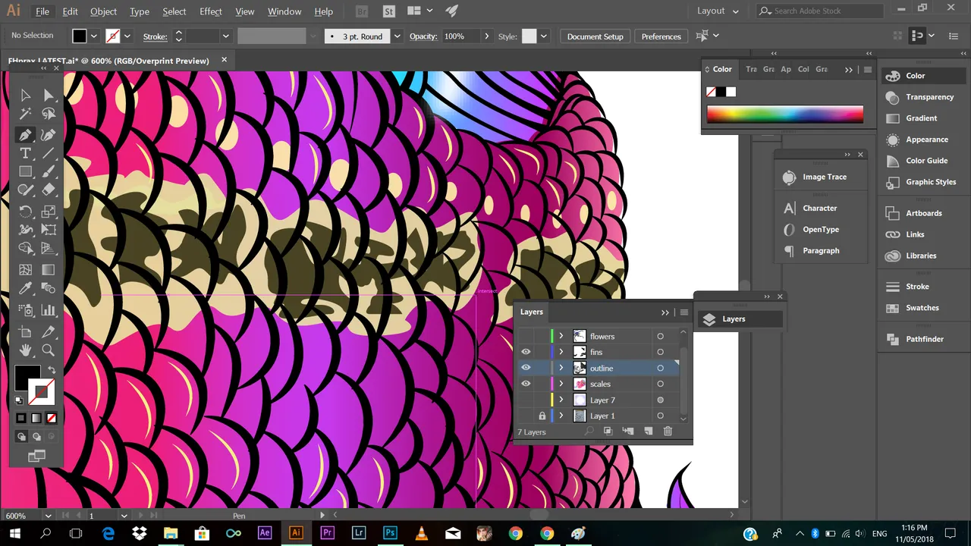
Task: Open the Window menu
Action: tap(284, 11)
